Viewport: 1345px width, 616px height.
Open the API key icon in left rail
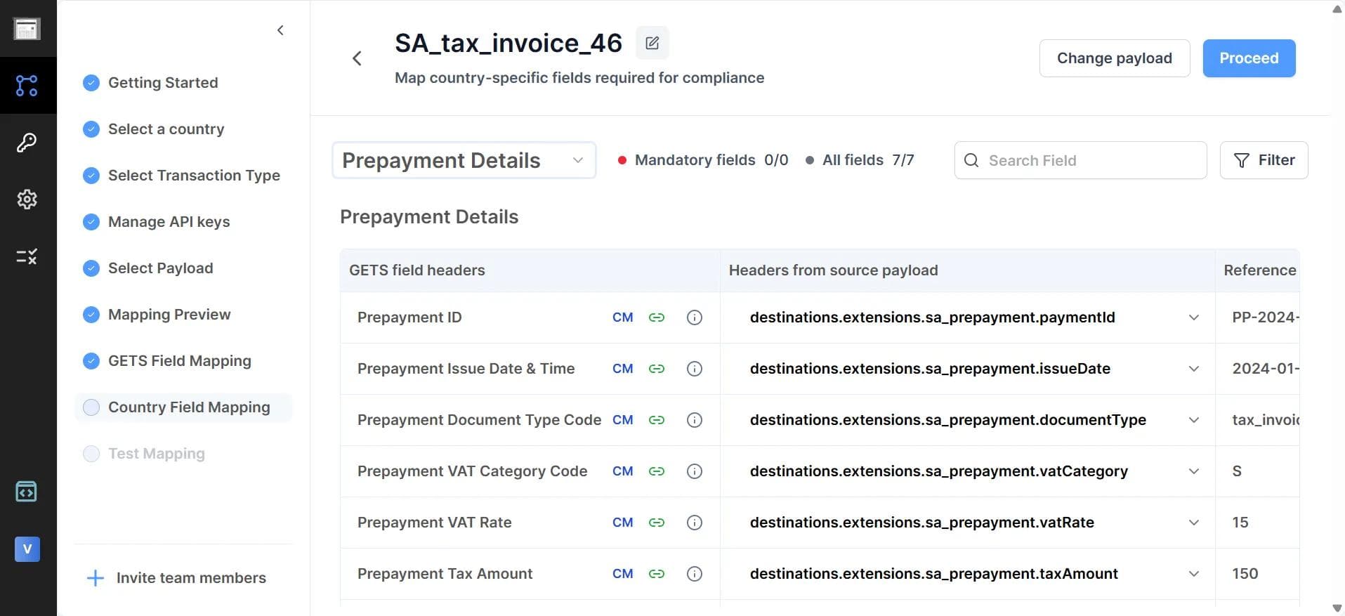27,143
